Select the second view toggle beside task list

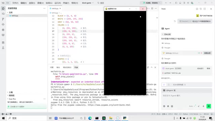click(169, 85)
